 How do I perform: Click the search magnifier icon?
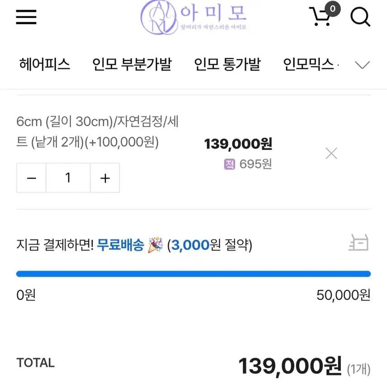click(360, 17)
